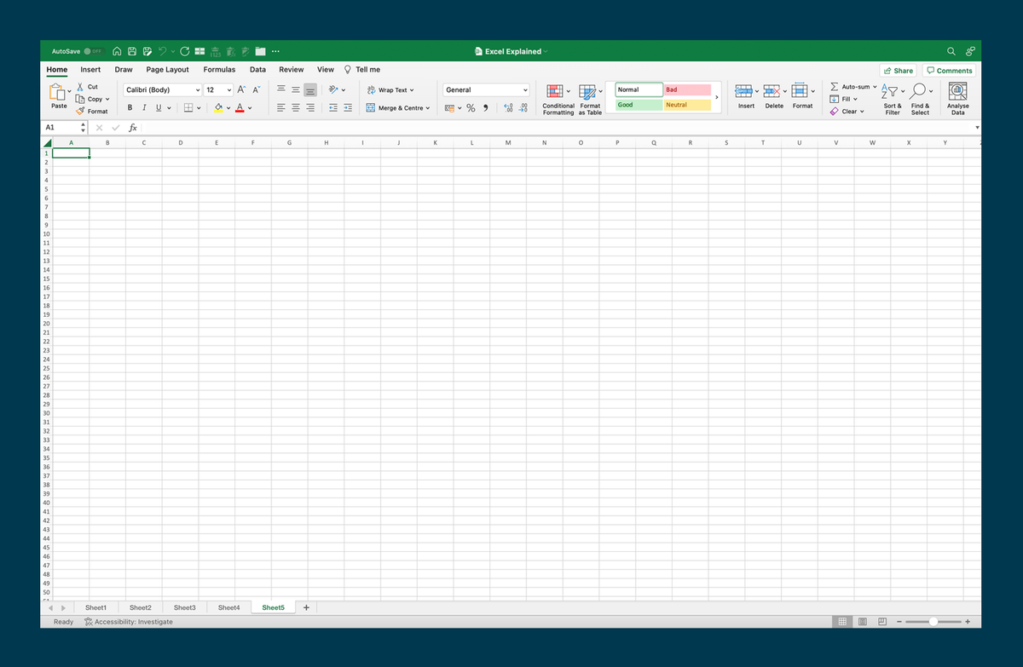This screenshot has width=1023, height=667.
Task: Switch to Normal view in status bar
Action: 842,622
